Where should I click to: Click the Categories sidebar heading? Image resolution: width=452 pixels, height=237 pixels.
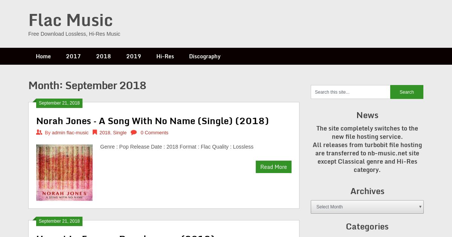[367, 226]
